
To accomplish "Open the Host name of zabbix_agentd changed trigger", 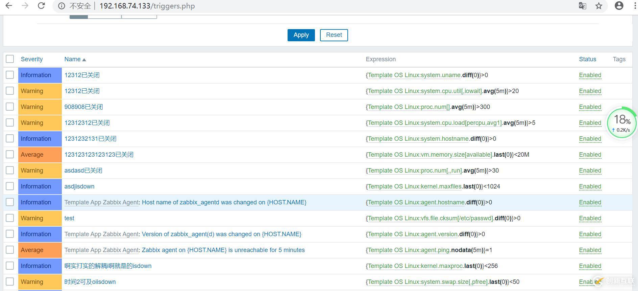I will (224, 202).
